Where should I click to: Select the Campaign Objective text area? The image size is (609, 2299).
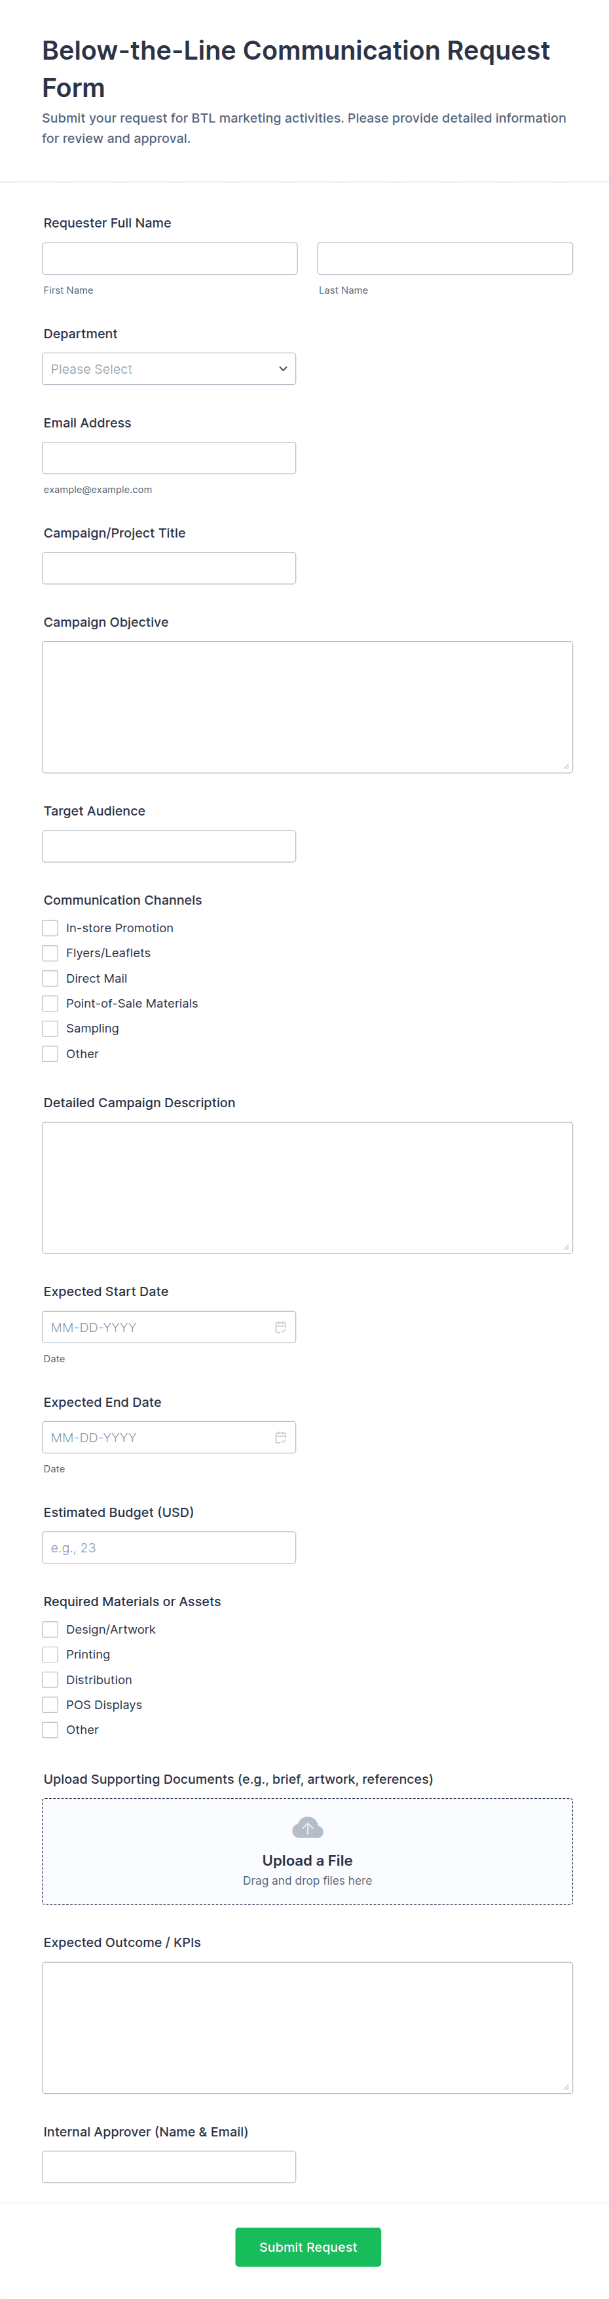coord(306,707)
